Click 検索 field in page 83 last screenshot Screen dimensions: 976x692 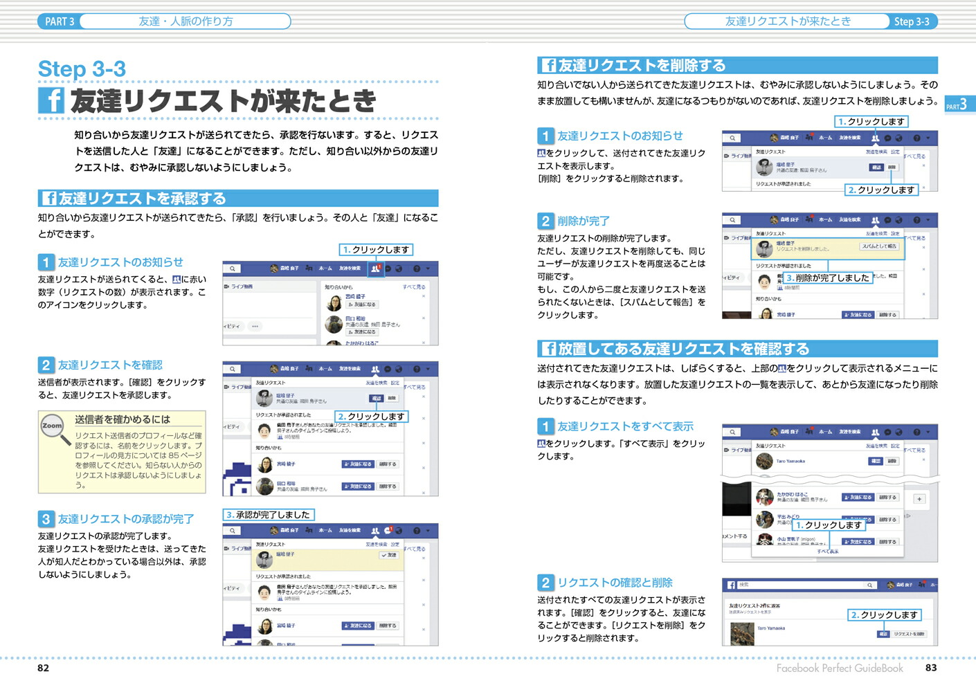pyautogui.click(x=807, y=585)
